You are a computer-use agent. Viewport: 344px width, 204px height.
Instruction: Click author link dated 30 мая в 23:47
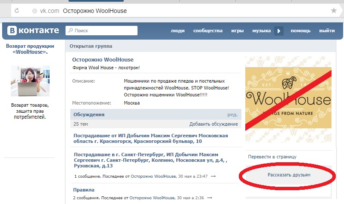(153, 176)
